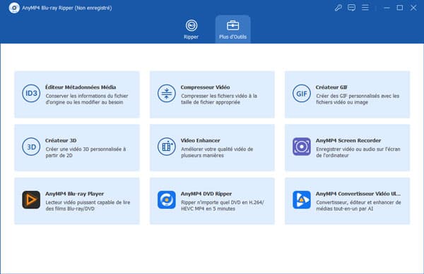Launch the AnyMP4 Screen Recorder icon
This screenshot has height=274, width=424.
tap(302, 147)
